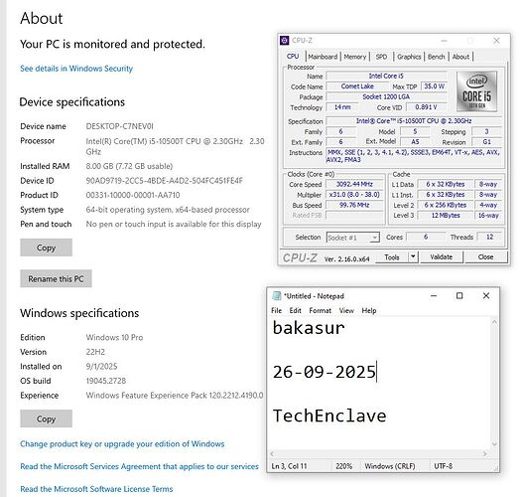Click the Specification i5-10500T field in CPU-Z
The image size is (524, 497).
click(x=414, y=121)
